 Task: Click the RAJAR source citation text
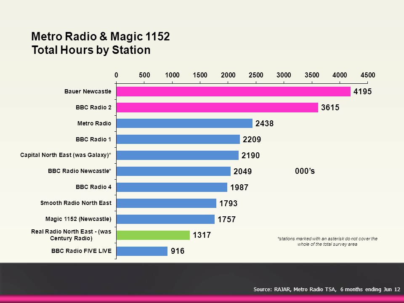[x=327, y=290]
